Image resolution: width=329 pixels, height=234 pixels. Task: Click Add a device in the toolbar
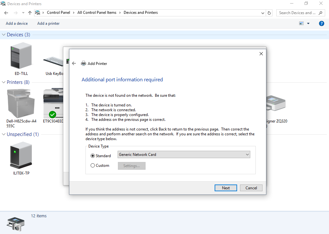tap(17, 23)
